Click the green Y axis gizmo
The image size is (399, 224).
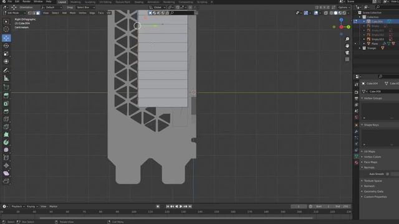coord(349,27)
